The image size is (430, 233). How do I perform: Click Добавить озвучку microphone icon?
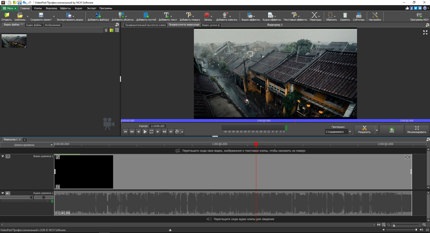pyautogui.click(x=225, y=15)
